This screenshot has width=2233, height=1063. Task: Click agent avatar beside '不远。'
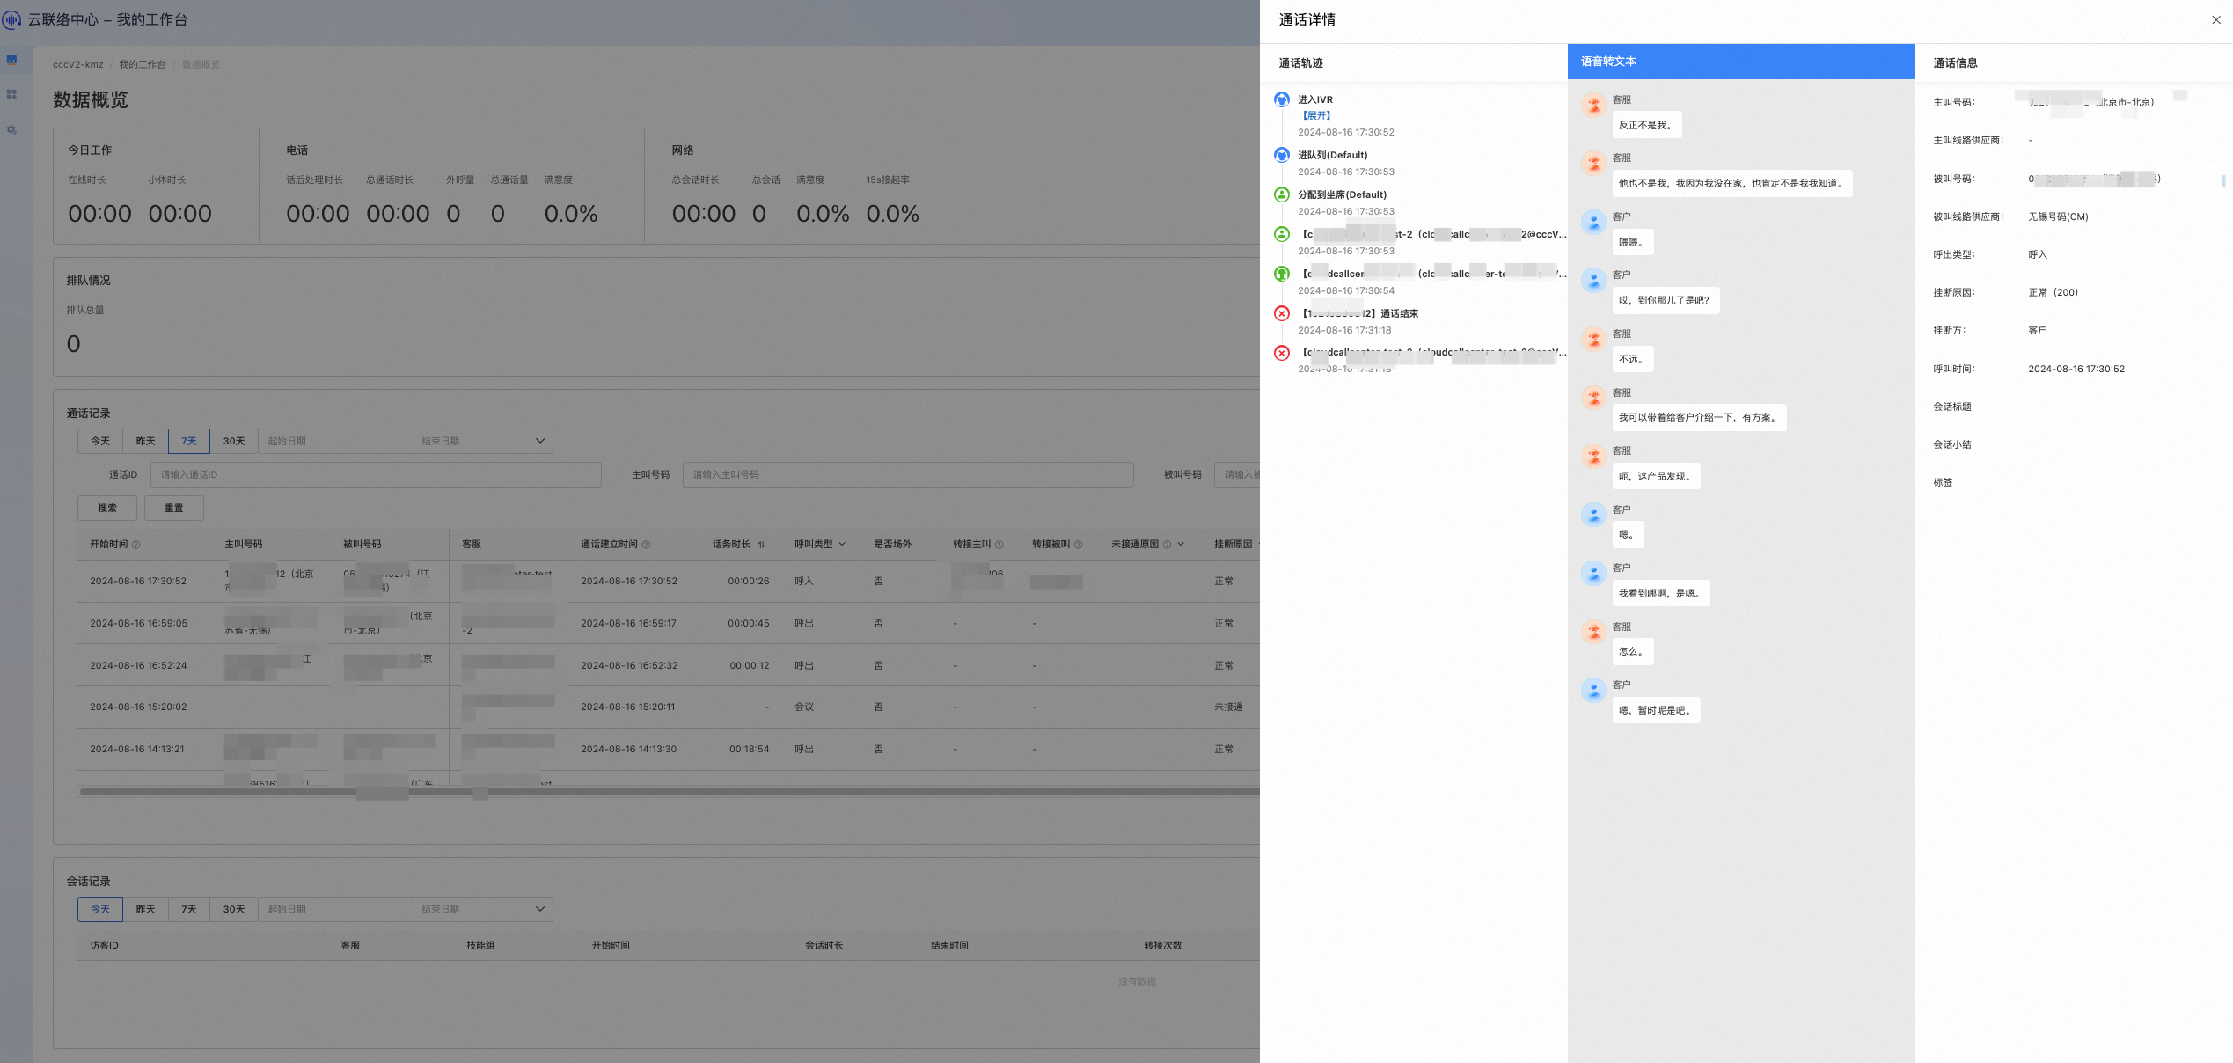[1593, 340]
